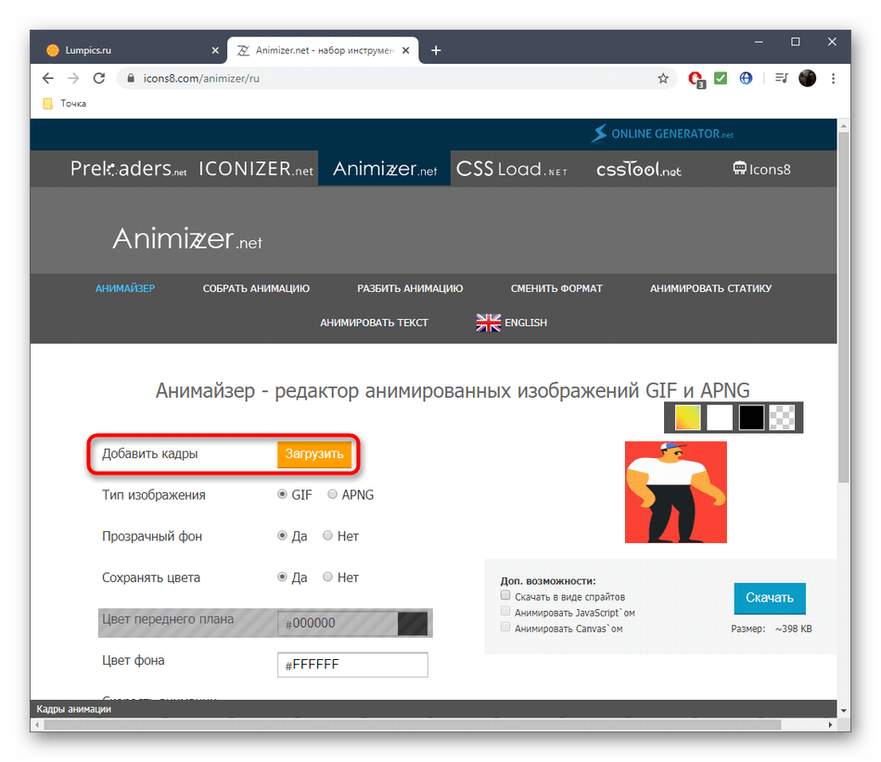
Task: Close the Lumpics.ru tab
Action: click(215, 51)
